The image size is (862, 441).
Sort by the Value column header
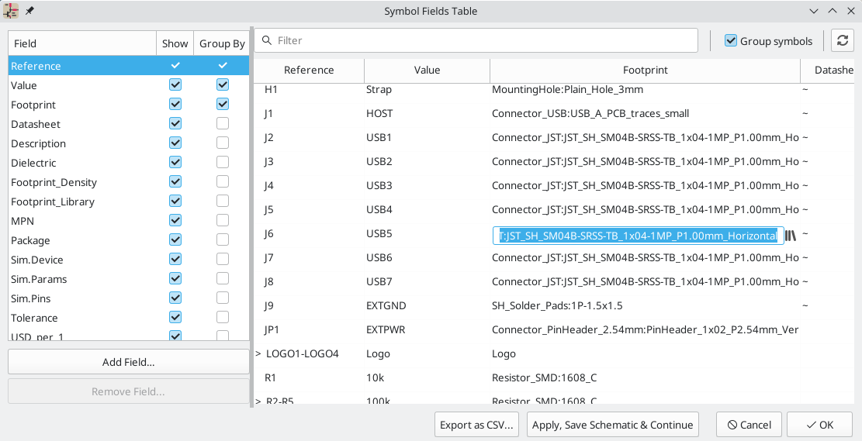(x=428, y=70)
